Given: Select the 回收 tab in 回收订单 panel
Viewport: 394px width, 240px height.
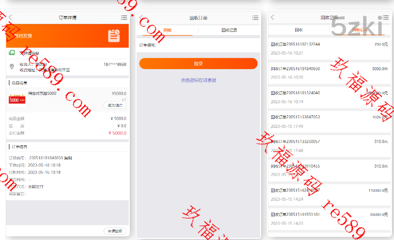Looking at the screenshot, I should pos(167,30).
